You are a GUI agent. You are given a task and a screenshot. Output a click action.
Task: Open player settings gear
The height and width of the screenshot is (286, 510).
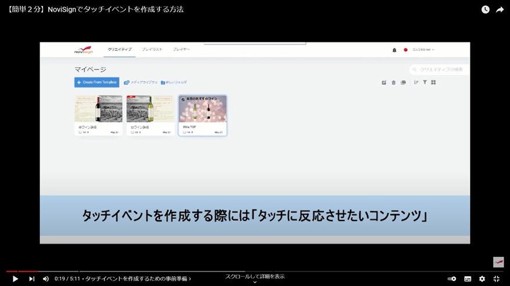482,278
